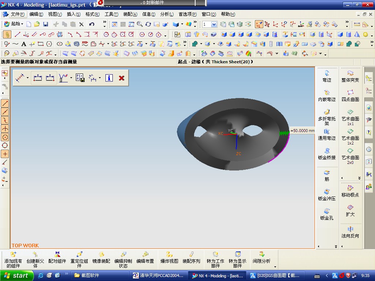Select the 四点曲面 four-point surface tool
This screenshot has height=281, width=375.
350,96
